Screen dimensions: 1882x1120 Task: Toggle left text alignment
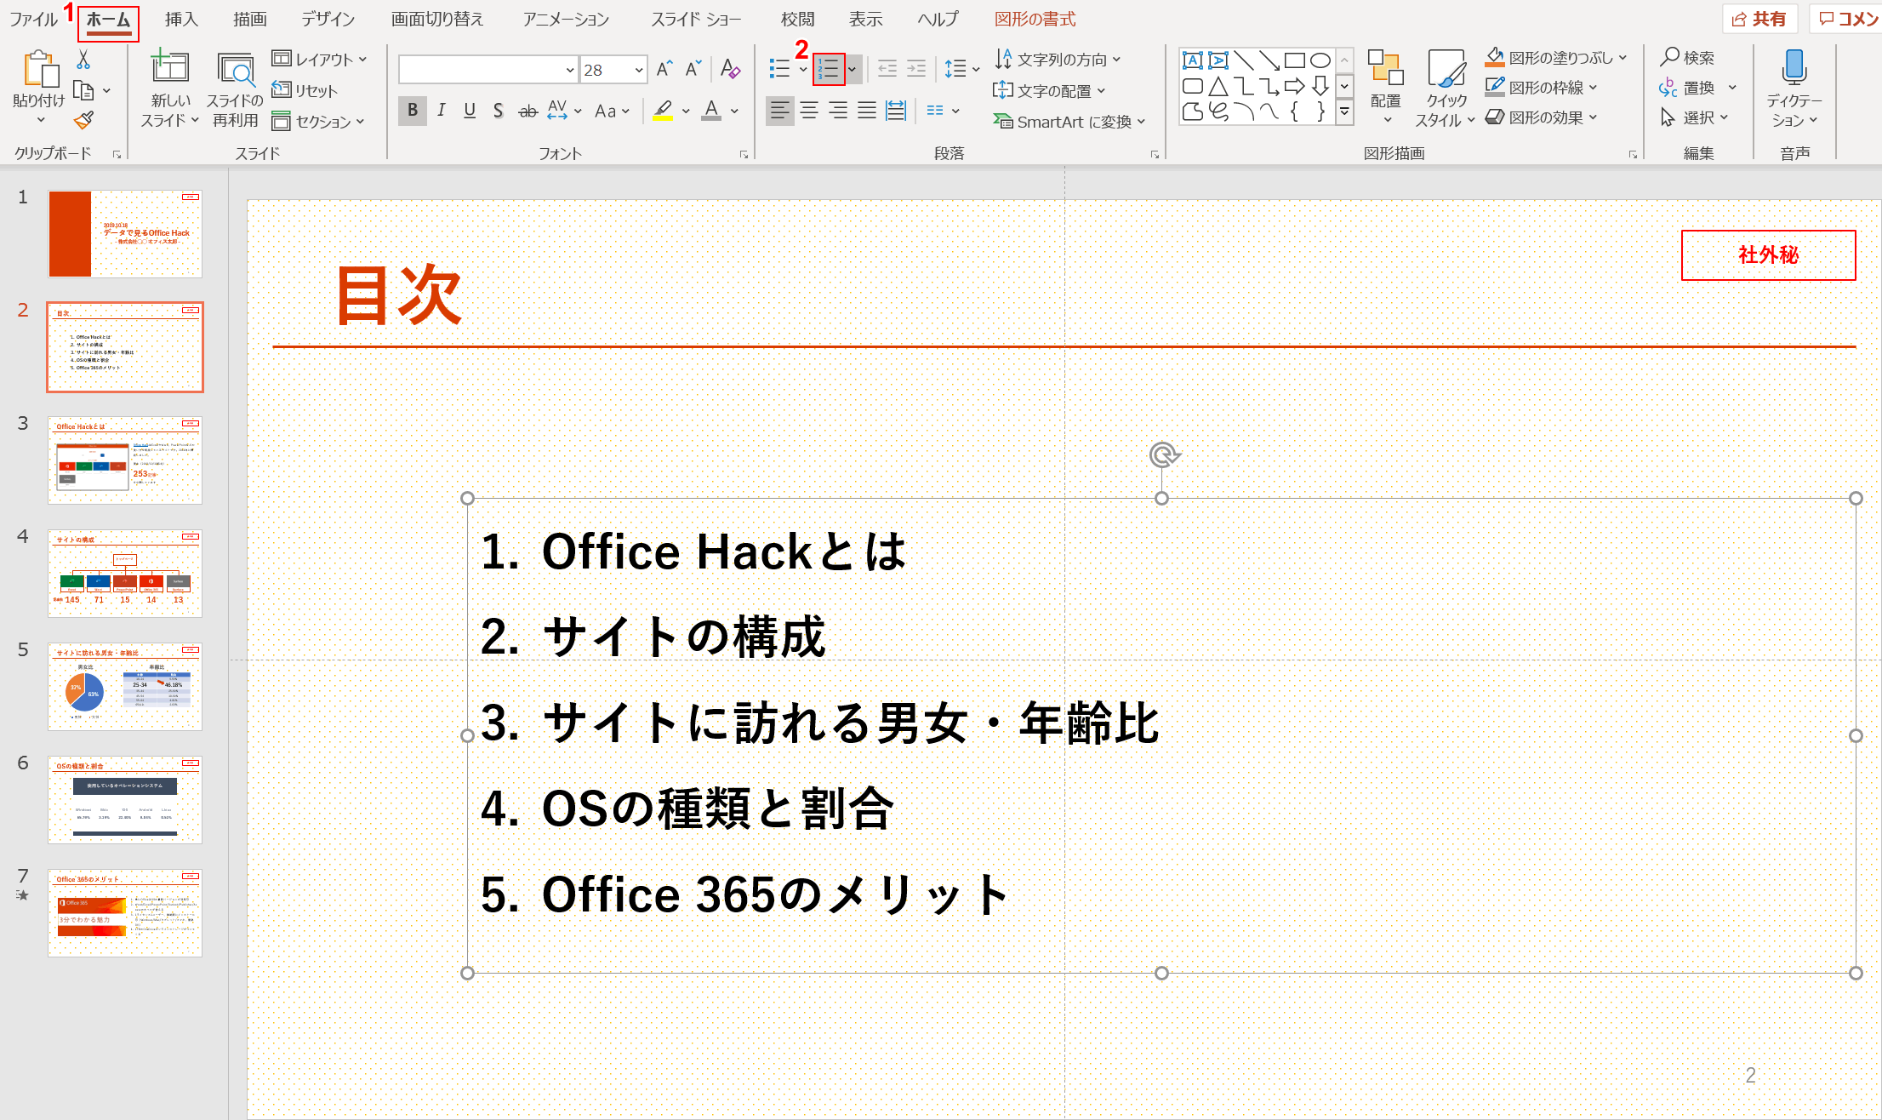(780, 111)
